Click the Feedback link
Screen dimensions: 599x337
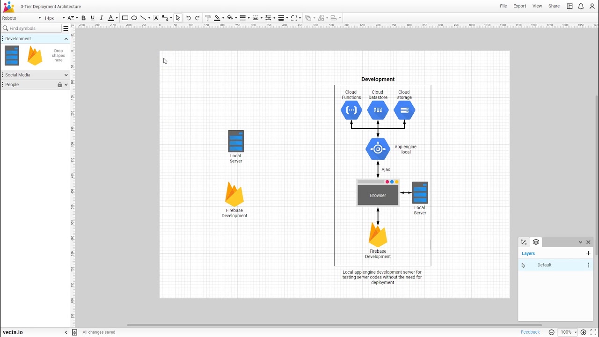point(530,332)
